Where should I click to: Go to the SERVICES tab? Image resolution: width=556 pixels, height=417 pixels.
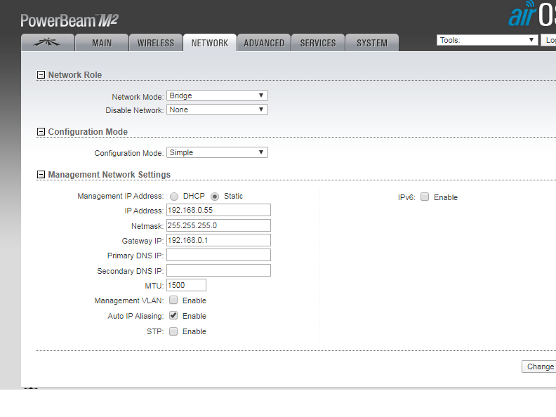point(318,43)
